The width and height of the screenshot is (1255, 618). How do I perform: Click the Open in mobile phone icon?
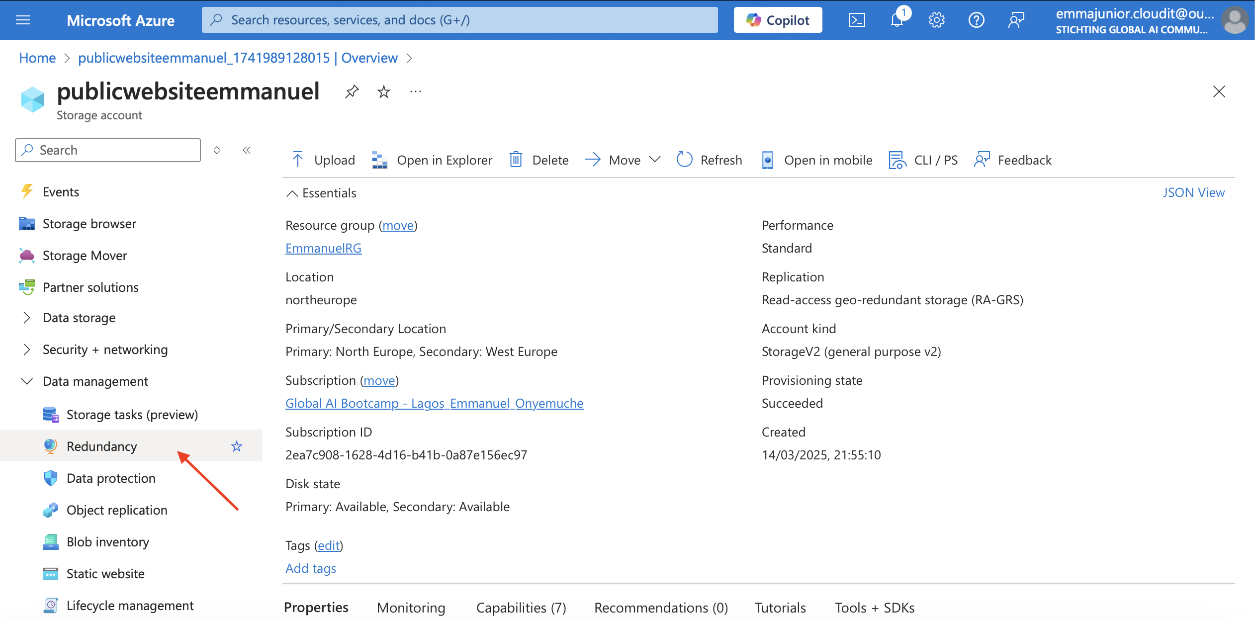point(767,160)
